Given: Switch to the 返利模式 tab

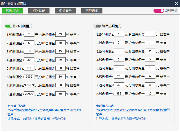Looking at the screenshot, I should click(x=12, y=11).
